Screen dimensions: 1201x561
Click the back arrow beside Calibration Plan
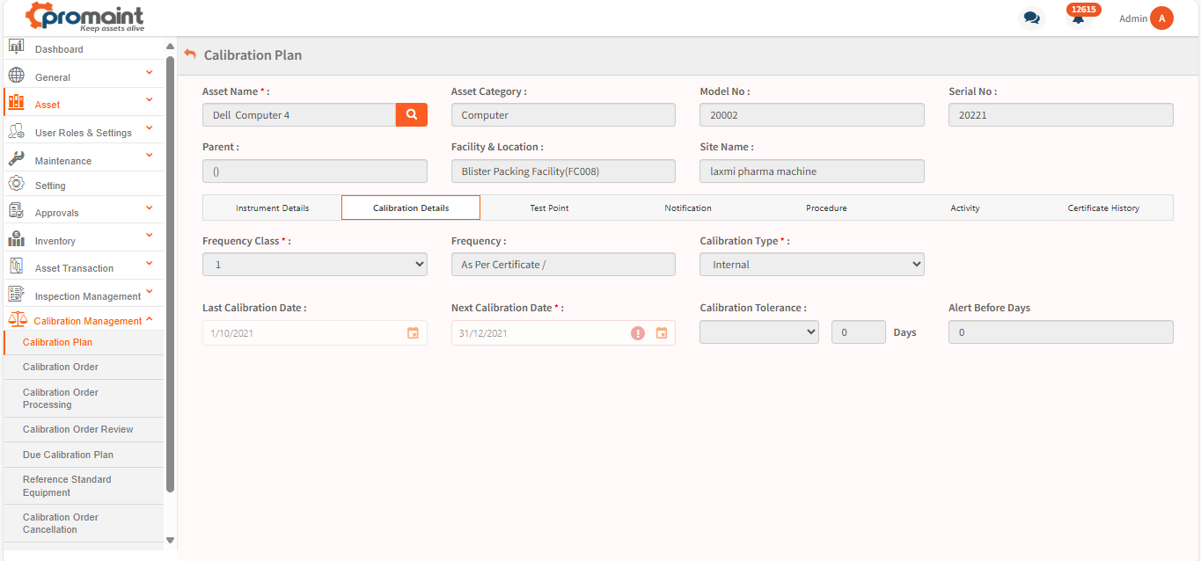coord(190,55)
